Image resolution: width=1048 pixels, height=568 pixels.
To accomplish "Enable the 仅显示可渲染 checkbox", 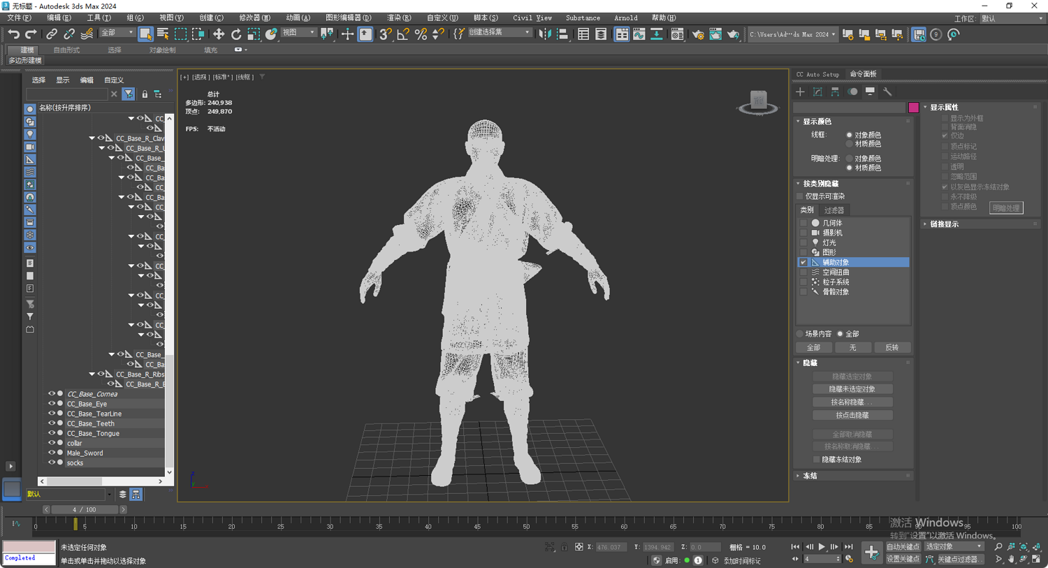I will pos(801,196).
